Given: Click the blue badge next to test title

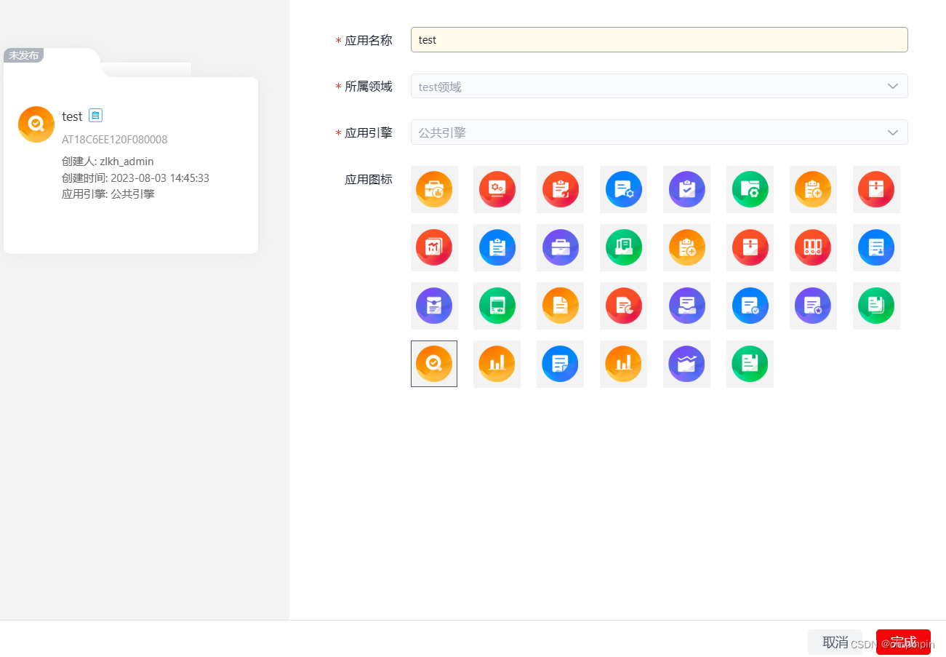Looking at the screenshot, I should [95, 115].
